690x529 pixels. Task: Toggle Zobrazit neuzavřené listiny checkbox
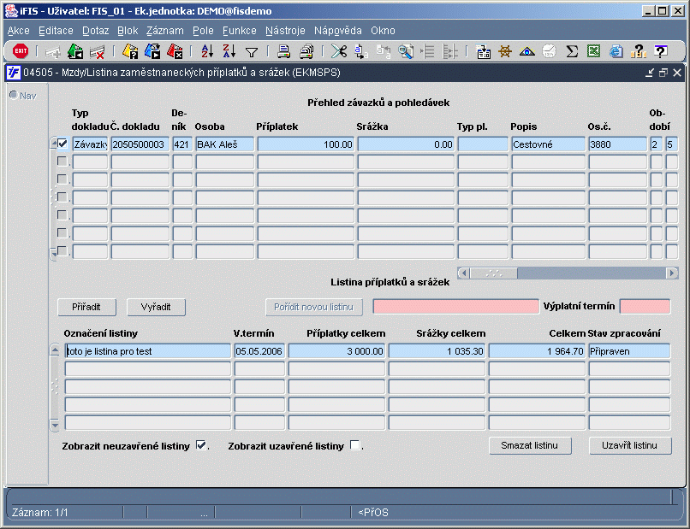click(x=201, y=445)
